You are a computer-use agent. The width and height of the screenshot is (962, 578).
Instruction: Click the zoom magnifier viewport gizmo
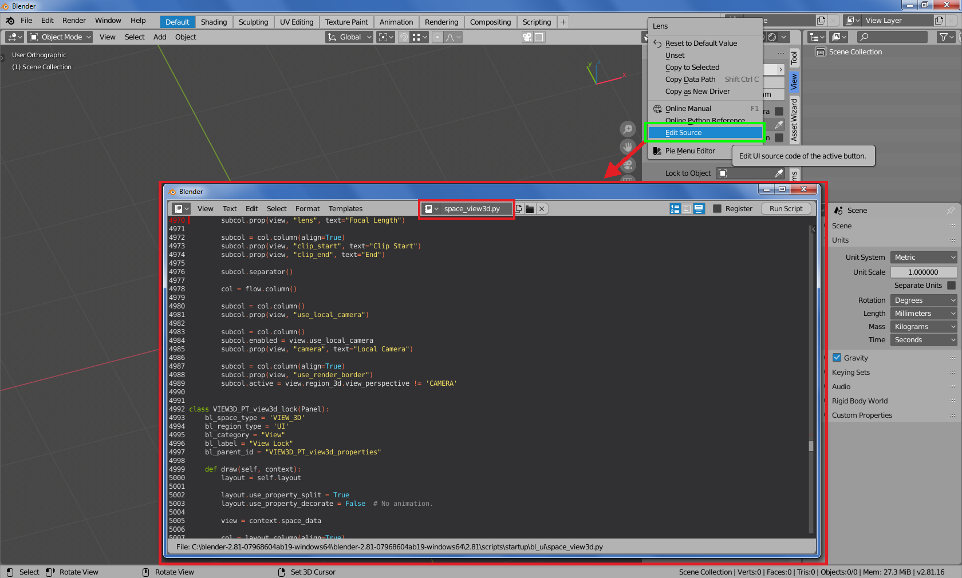point(628,129)
